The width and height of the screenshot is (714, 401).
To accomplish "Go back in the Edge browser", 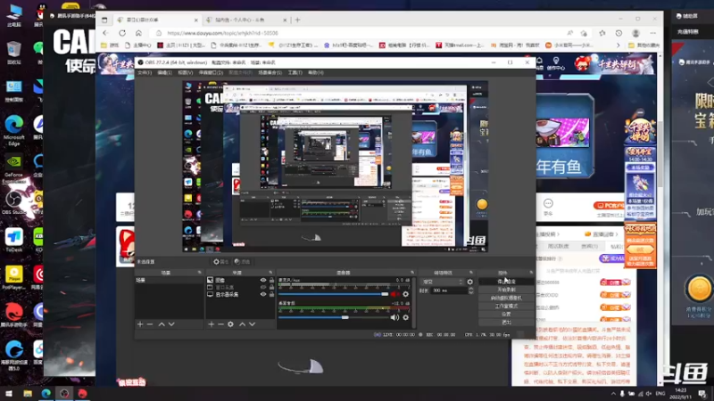I will pos(105,33).
